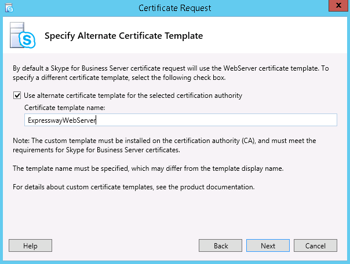
Task: Click the Specify Alternate Certificate Template heading
Action: click(x=123, y=36)
